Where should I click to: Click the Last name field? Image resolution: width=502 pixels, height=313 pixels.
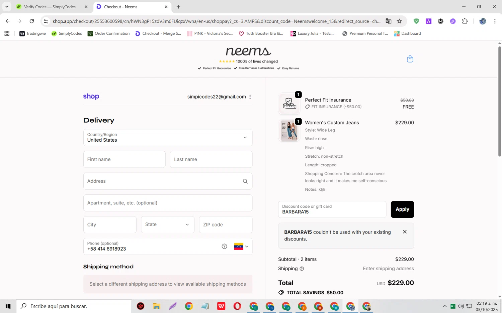tap(211, 159)
